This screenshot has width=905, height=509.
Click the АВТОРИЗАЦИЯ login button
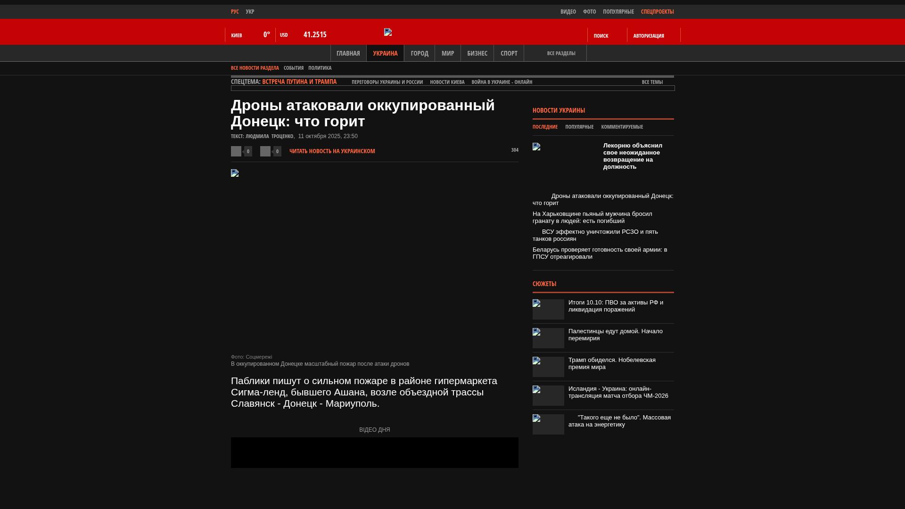649,36
